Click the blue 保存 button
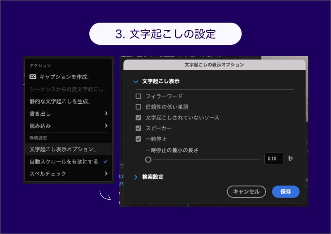Image resolution: width=331 pixels, height=234 pixels. pyautogui.click(x=286, y=192)
